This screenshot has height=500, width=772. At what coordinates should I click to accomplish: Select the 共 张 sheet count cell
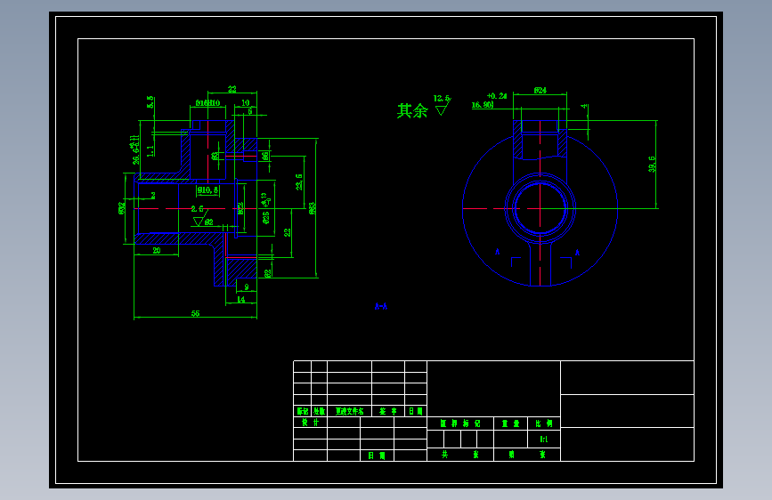click(459, 455)
